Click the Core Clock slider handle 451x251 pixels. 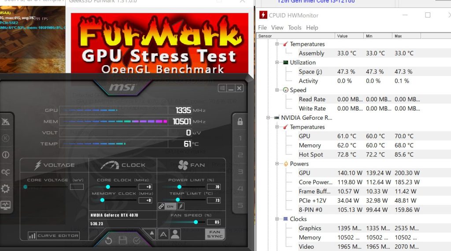click(x=108, y=187)
